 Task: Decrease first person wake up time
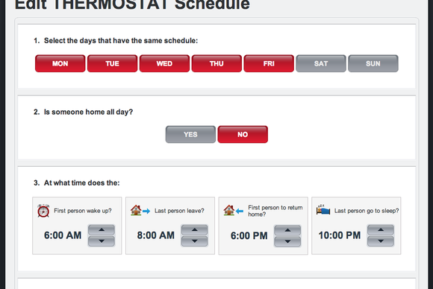click(x=102, y=241)
